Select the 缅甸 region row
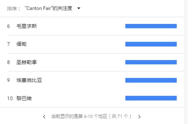Viewport: 193px width, 124px height. pos(22,44)
